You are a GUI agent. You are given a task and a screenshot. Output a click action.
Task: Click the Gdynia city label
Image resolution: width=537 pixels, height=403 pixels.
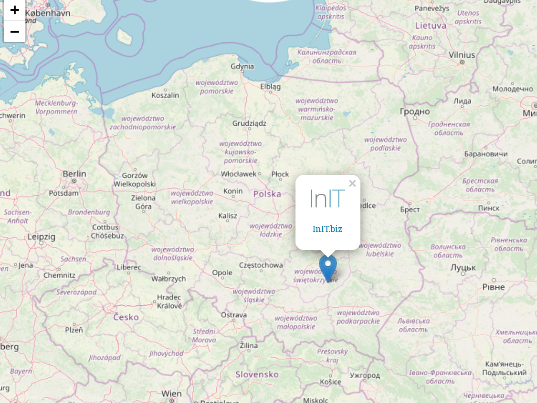242,66
